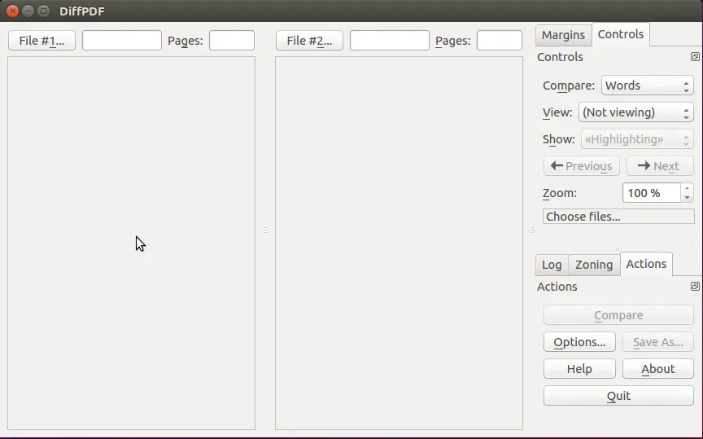Click the File #1 filename field
The image size is (703, 439).
122,41
